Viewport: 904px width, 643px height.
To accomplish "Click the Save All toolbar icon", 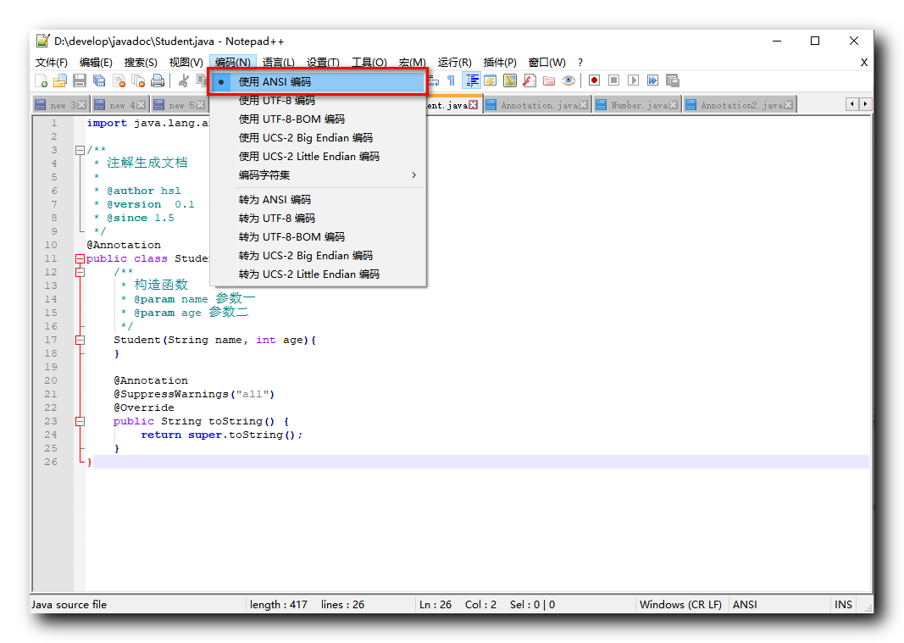I will 99,80.
